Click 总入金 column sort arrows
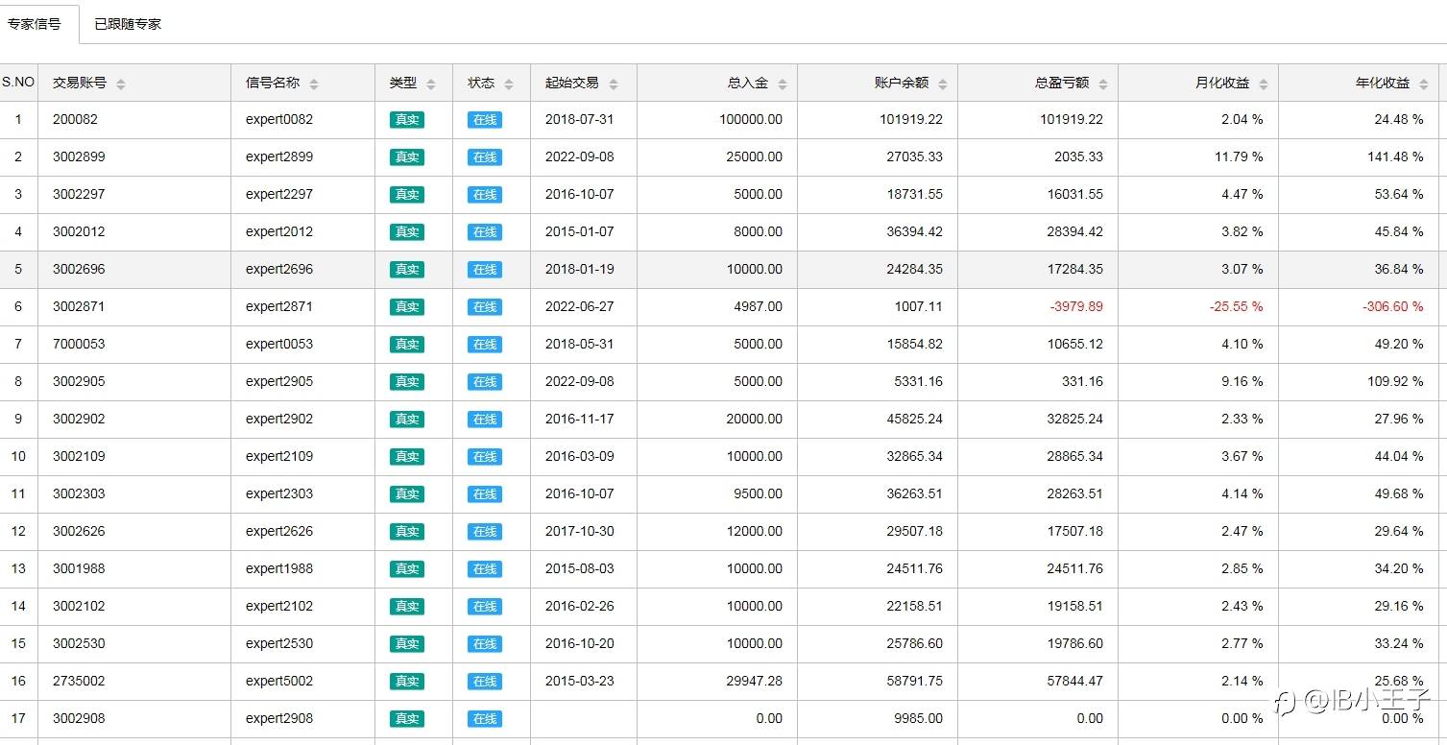The image size is (1447, 745). (783, 84)
